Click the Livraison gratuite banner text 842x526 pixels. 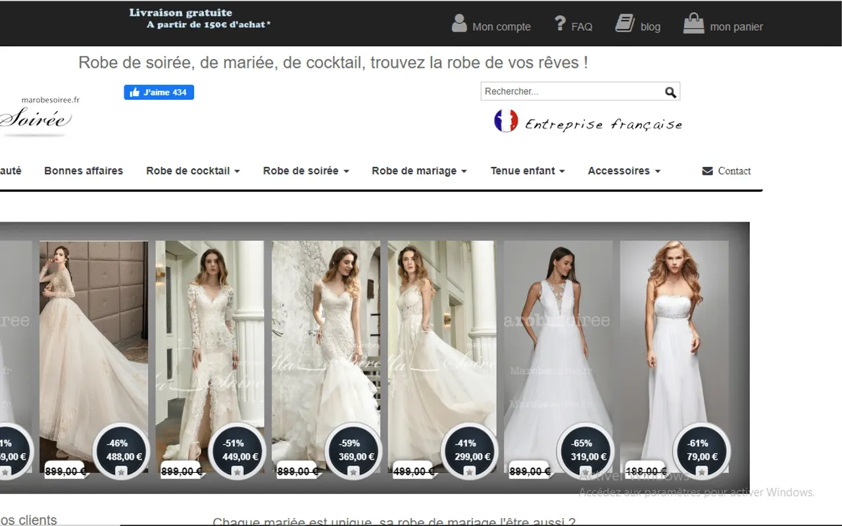(x=199, y=18)
